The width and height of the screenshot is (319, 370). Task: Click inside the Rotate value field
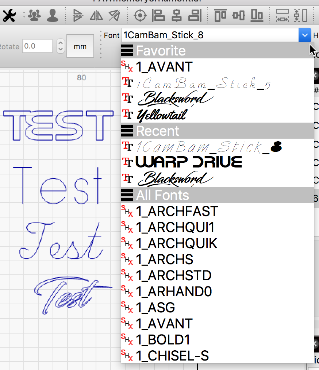(38, 46)
